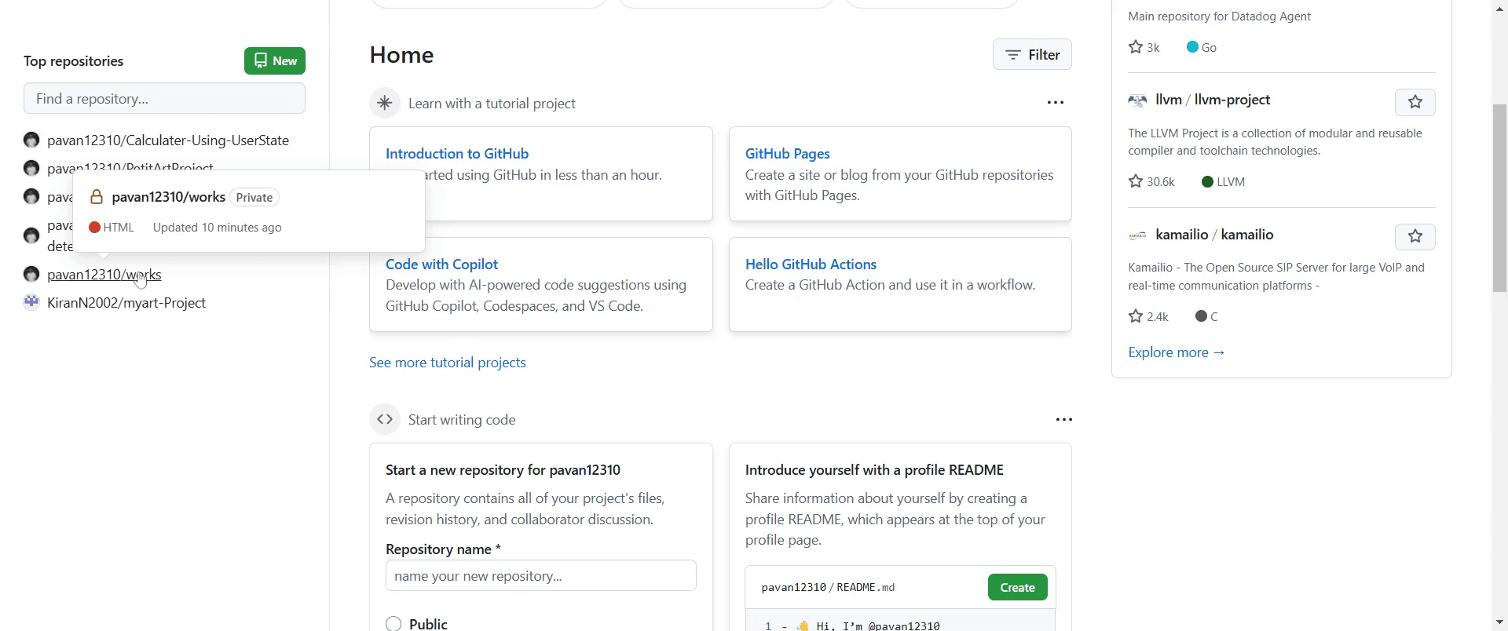
Task: Open pavan12310/works link in hover card
Action: (169, 197)
